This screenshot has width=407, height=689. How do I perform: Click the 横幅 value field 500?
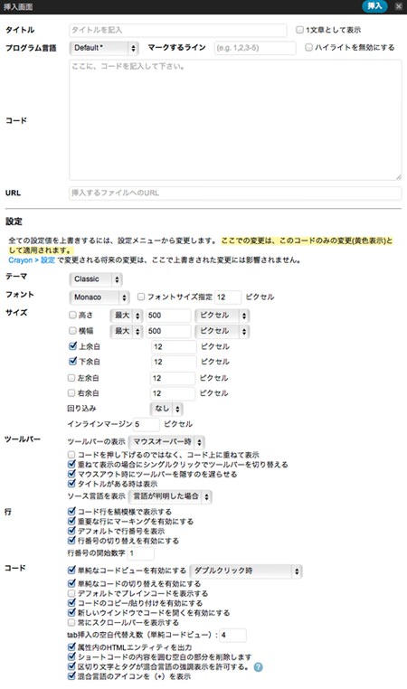pos(168,331)
